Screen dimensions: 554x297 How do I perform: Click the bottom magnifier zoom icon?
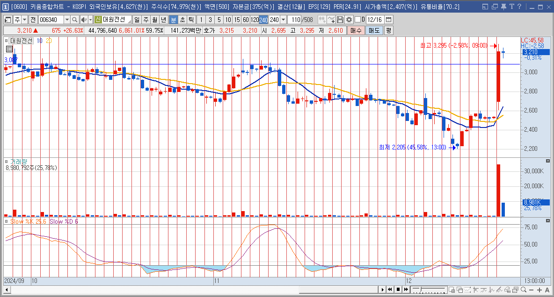point(524,290)
